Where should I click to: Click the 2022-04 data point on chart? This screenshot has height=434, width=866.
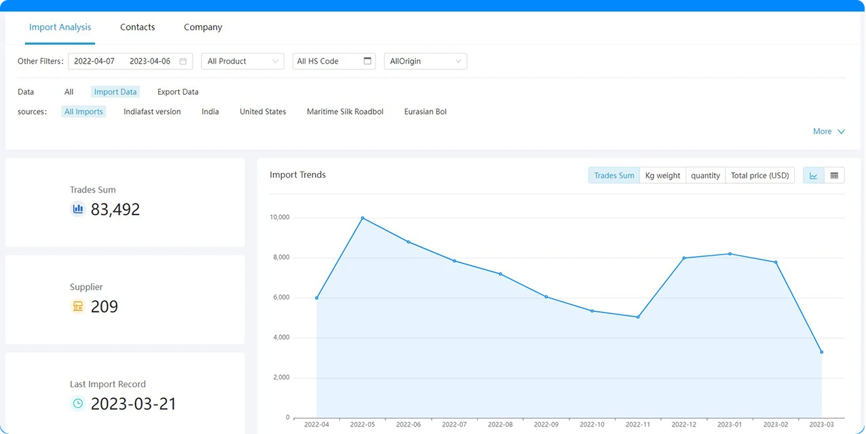[x=316, y=298]
